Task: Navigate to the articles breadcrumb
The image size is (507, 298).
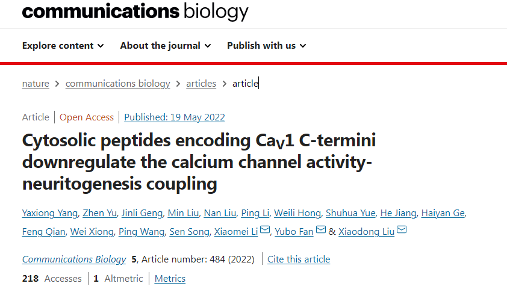Action: pos(201,84)
